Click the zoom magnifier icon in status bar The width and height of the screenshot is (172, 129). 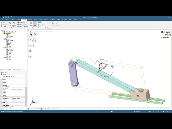click(164, 112)
